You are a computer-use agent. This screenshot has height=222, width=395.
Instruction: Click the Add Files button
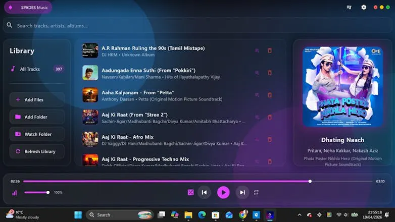37,100
